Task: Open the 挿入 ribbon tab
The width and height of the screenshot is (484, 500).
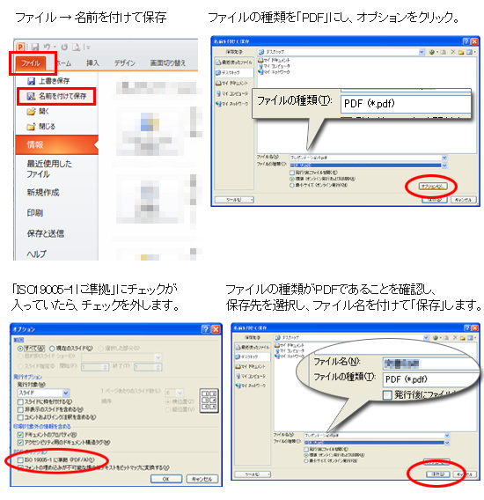Action: coord(92,62)
